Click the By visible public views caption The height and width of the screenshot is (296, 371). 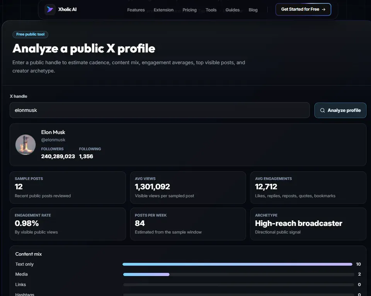[36, 232]
